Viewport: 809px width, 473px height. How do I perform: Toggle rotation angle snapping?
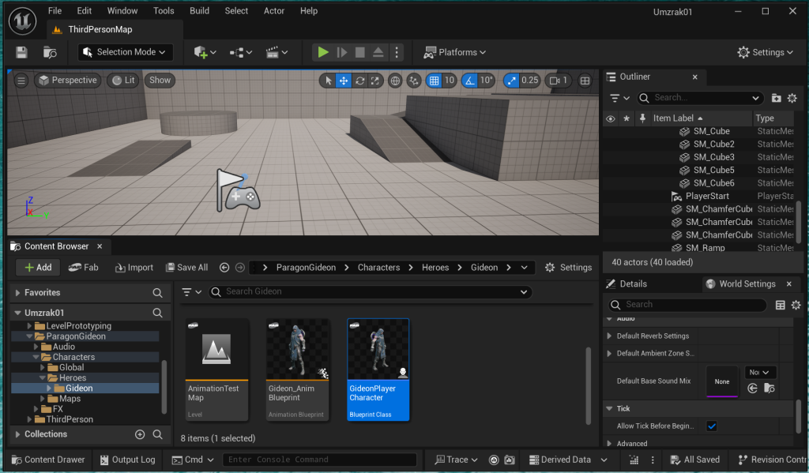point(469,81)
